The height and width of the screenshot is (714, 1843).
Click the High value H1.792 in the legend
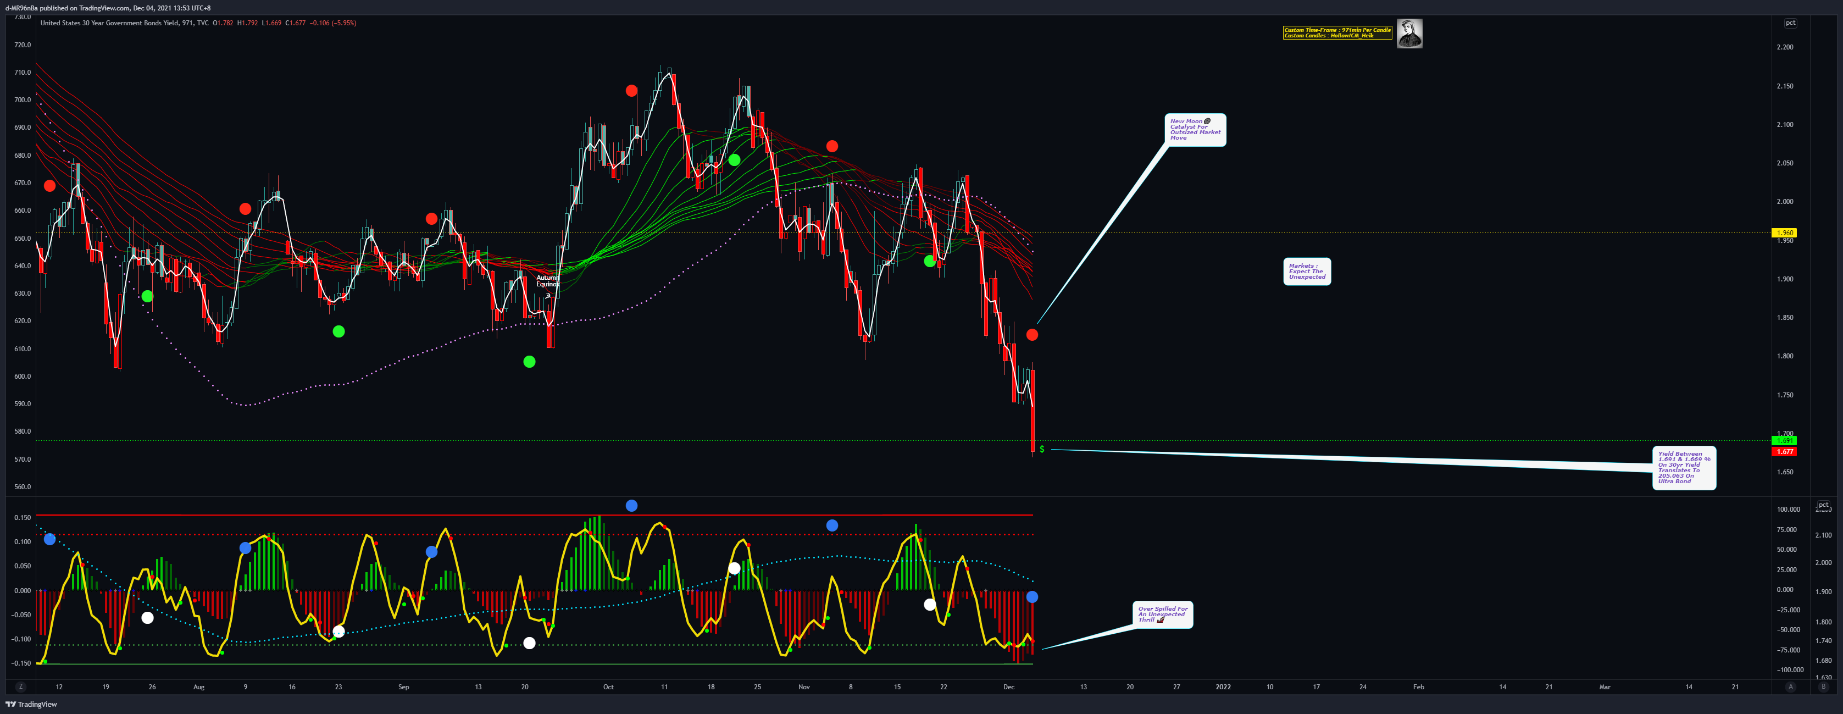pyautogui.click(x=247, y=23)
